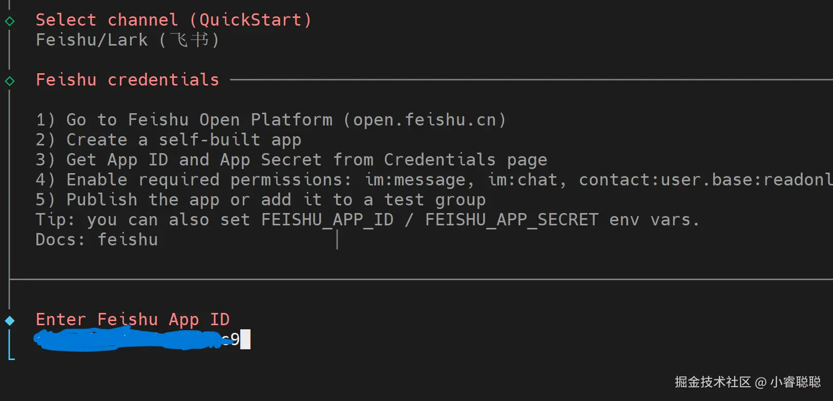This screenshot has height=401, width=833.
Task: Click the green diamond beside Feishu credentials
Action: 10,81
